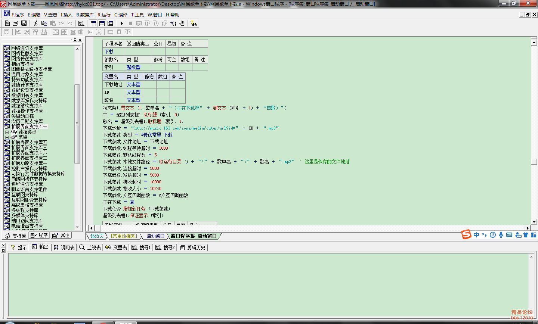Switch to the 起始页 tab

(x=97, y=236)
